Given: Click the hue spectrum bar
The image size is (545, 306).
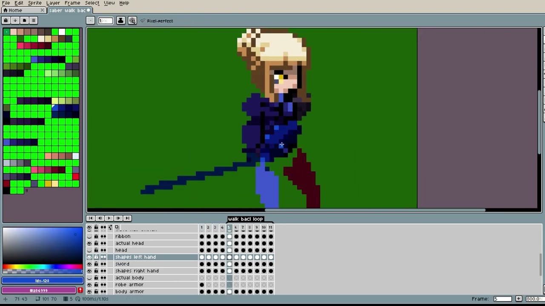Looking at the screenshot, I should (x=42, y=267).
